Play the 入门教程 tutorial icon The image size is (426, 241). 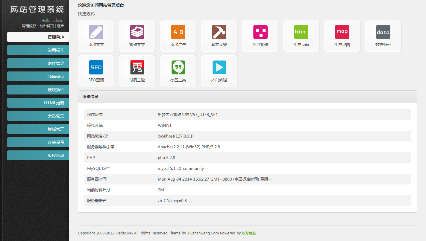tap(219, 67)
